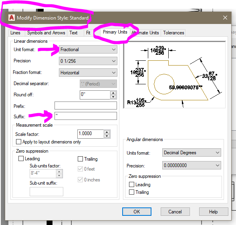
Task: Click the Help button
Action: tap(214, 212)
